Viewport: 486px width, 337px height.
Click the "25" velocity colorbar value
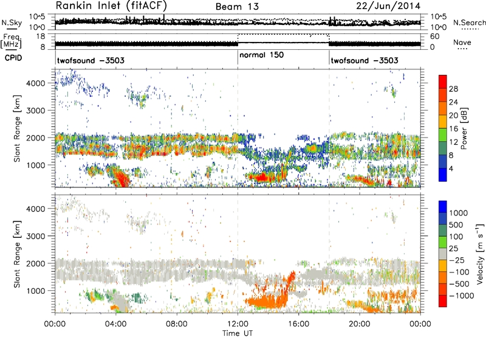[x=454, y=249]
